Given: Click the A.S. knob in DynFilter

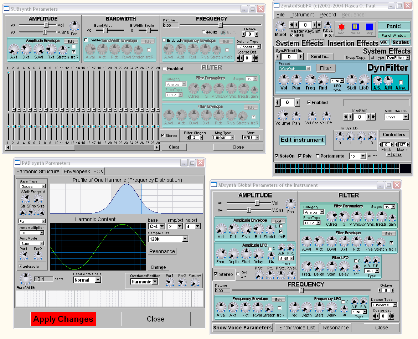Looking at the screenshot, I should pos(377,81).
